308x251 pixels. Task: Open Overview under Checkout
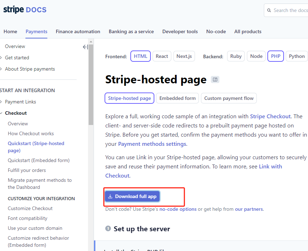[x=18, y=124]
